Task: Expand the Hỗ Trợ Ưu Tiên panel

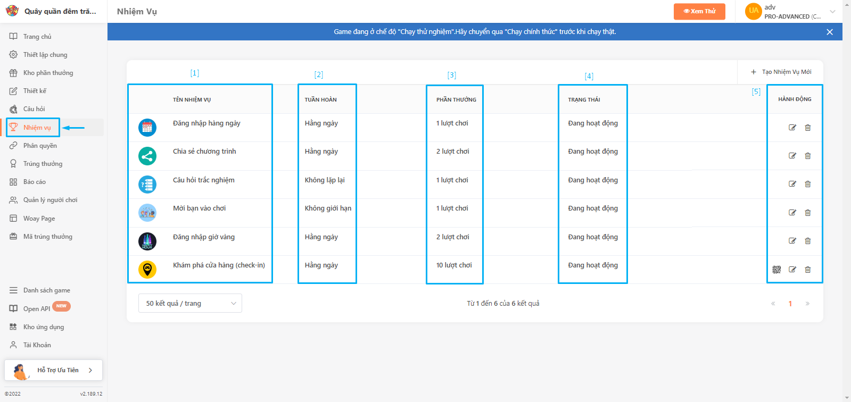Action: pyautogui.click(x=54, y=370)
